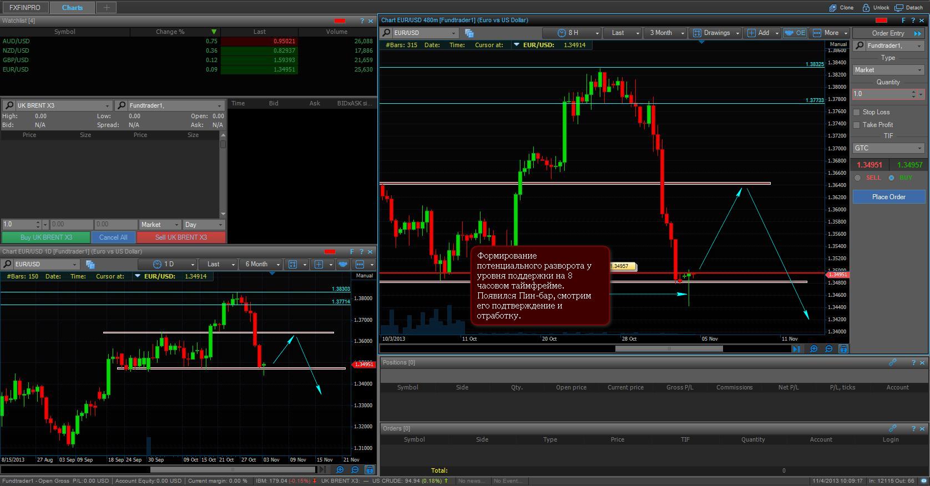Zoom out on the 1D EUR/USD chart
930x486 pixels.
point(355,470)
